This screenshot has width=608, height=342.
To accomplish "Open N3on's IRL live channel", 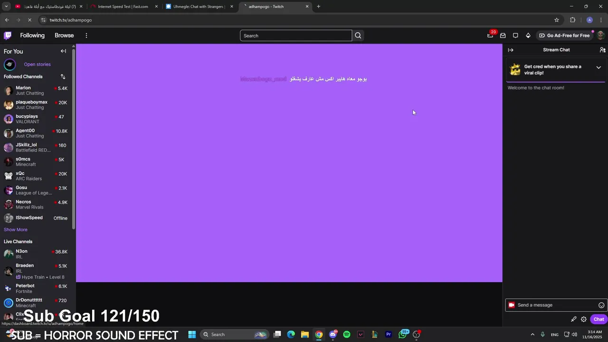I will pos(36,254).
